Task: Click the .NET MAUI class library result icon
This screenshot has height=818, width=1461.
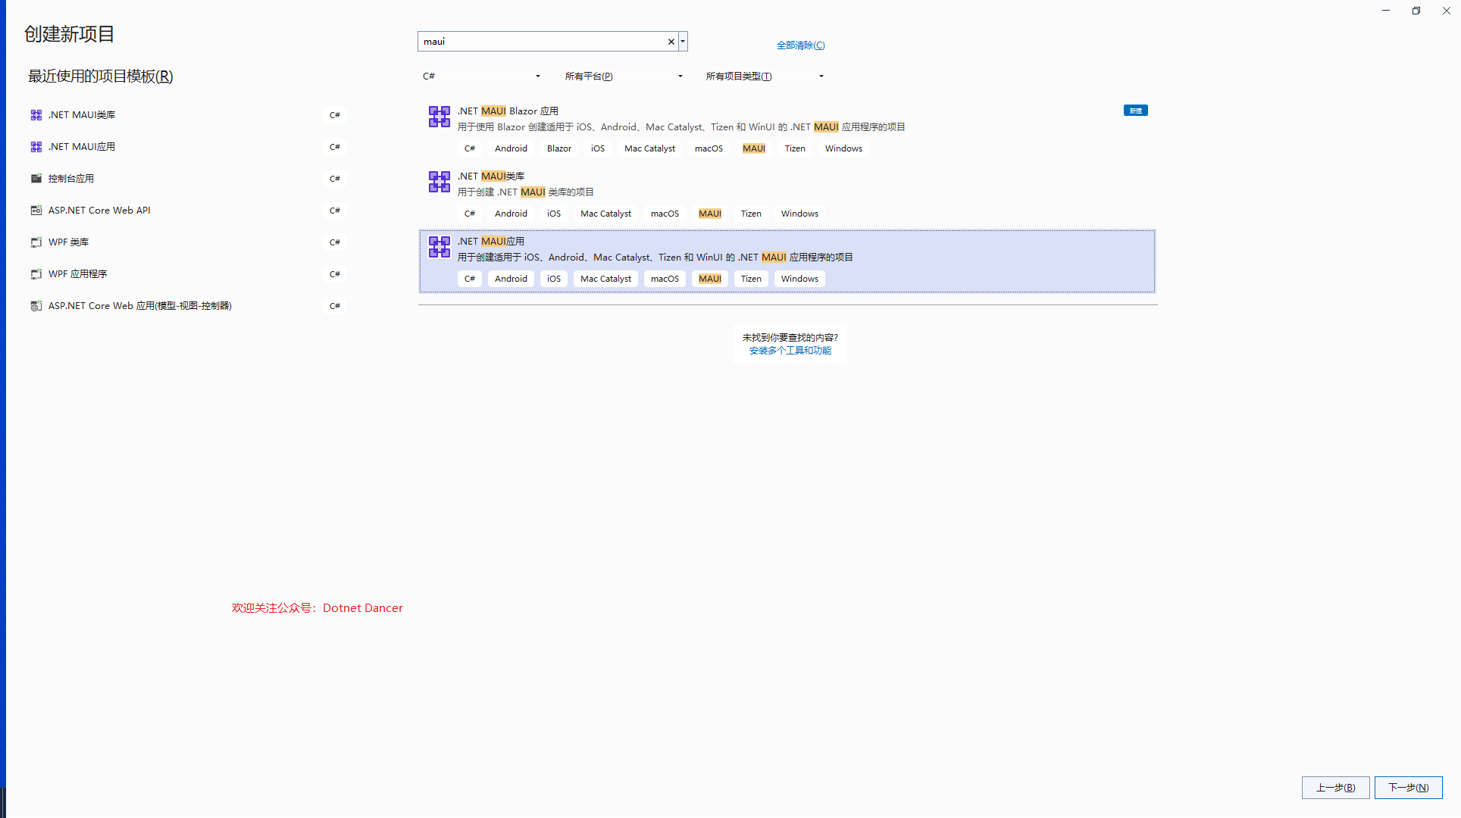Action: pos(439,182)
